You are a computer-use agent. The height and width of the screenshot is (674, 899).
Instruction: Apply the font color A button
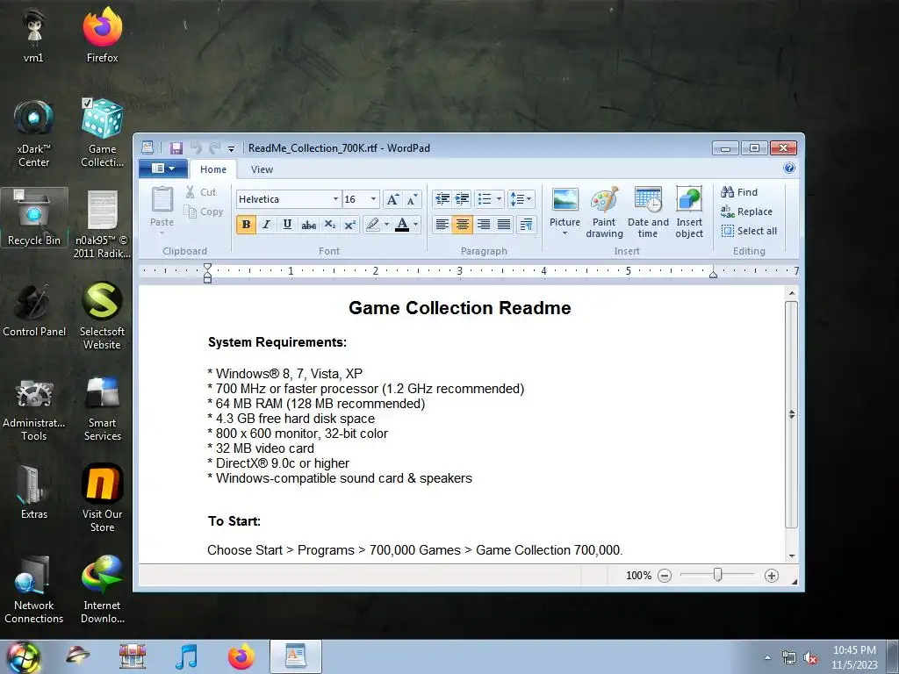402,224
